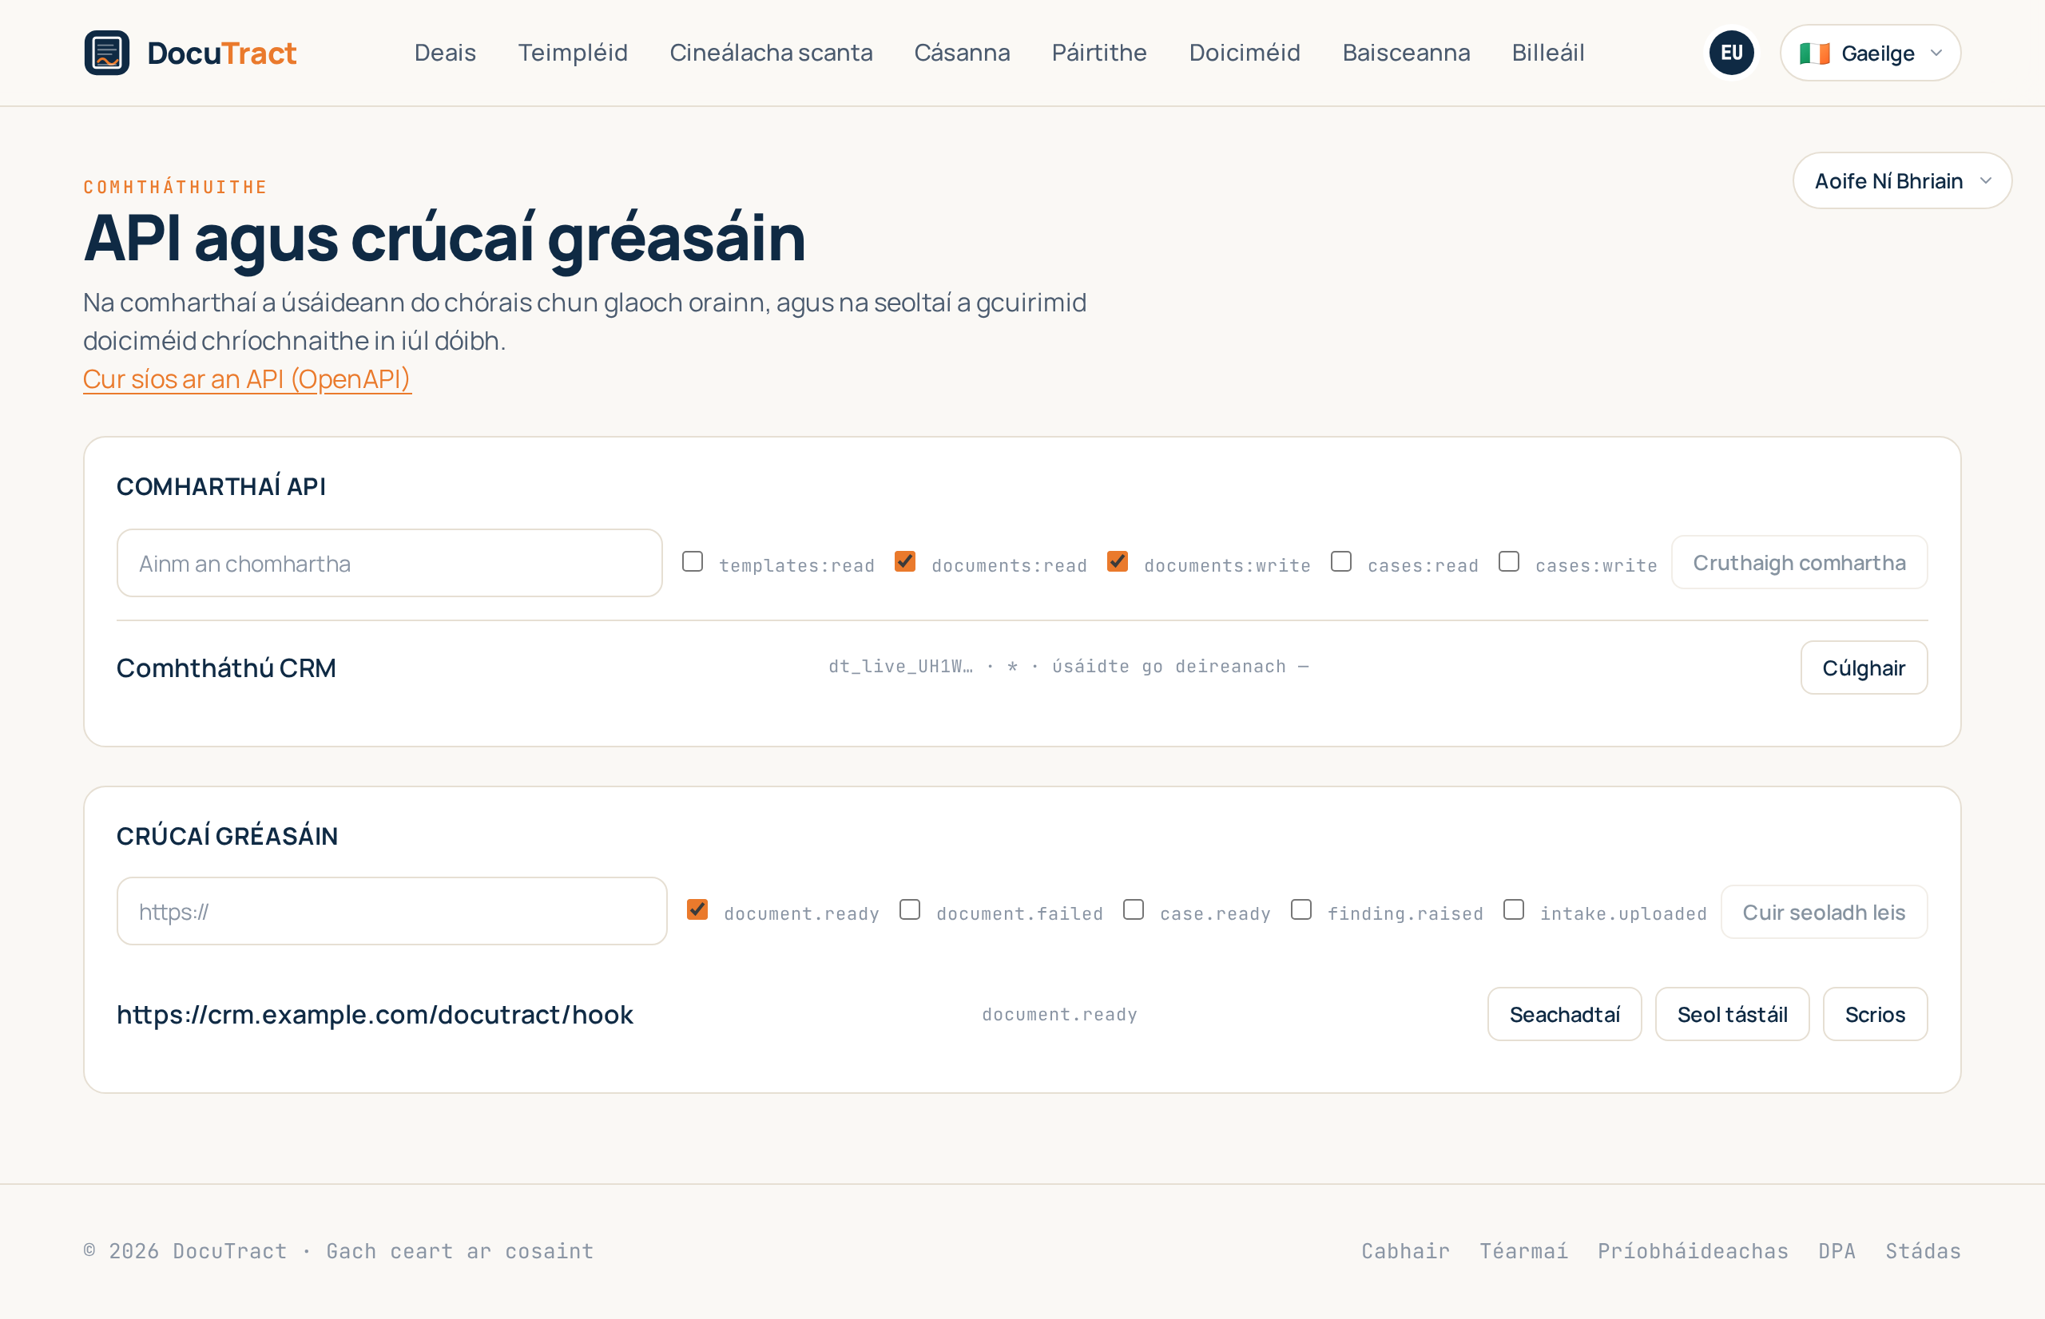
Task: Uncheck the documents:write scope checkbox
Action: click(1118, 562)
